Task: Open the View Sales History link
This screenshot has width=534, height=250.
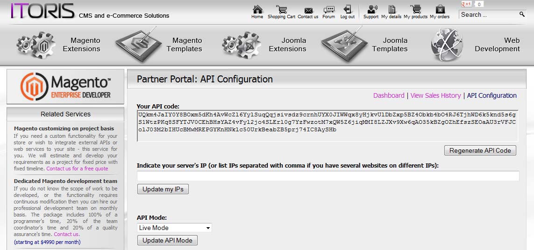Action: click(435, 95)
